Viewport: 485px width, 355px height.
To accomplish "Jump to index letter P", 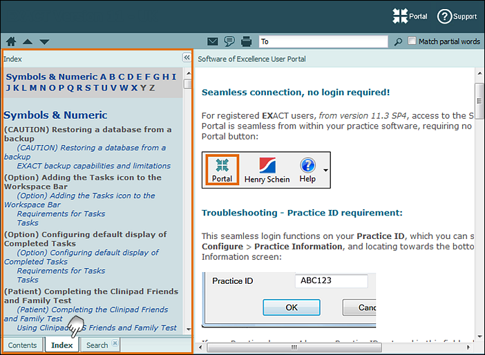I will pyautogui.click(x=61, y=88).
